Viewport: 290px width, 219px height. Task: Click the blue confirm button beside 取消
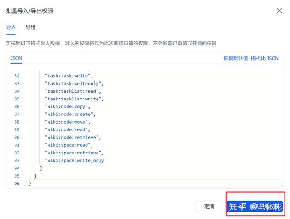point(255,207)
